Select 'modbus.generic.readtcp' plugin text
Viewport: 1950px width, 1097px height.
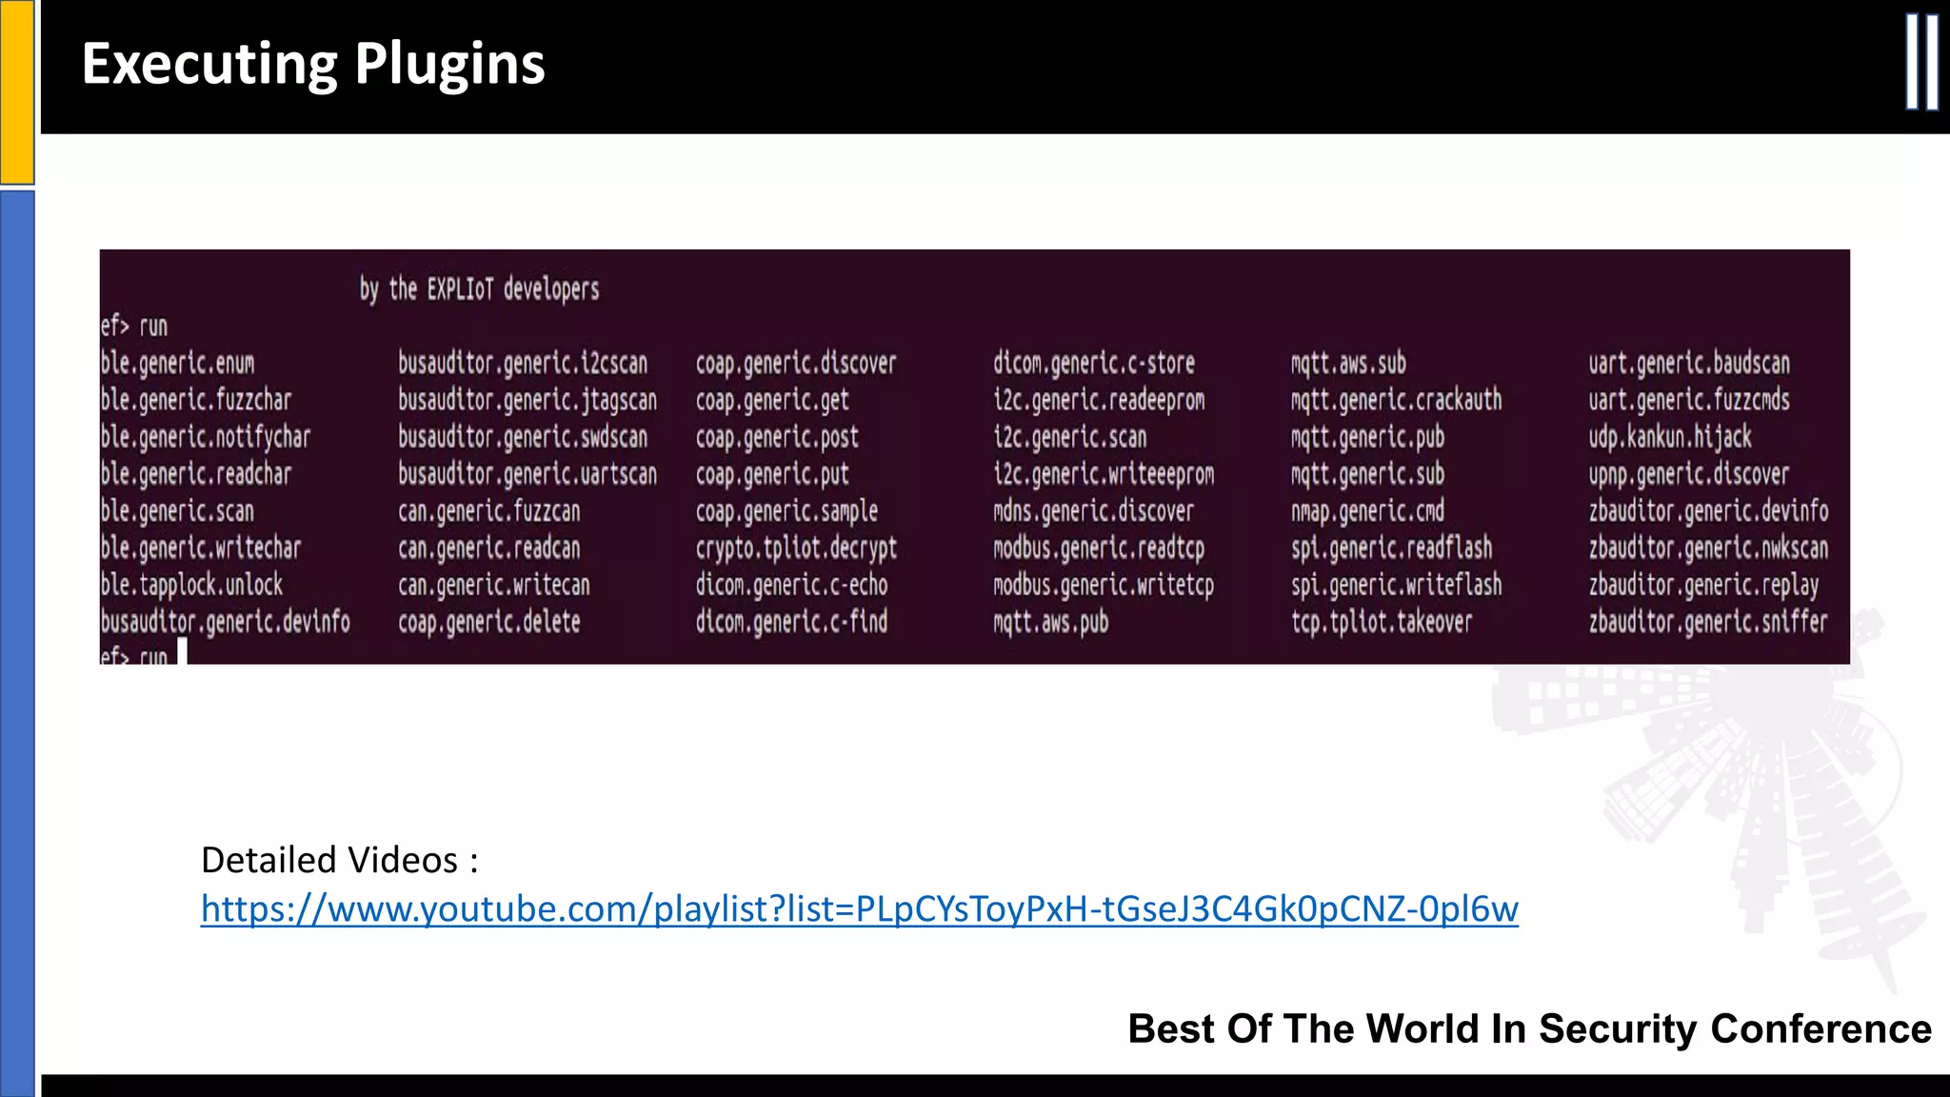point(1099,548)
